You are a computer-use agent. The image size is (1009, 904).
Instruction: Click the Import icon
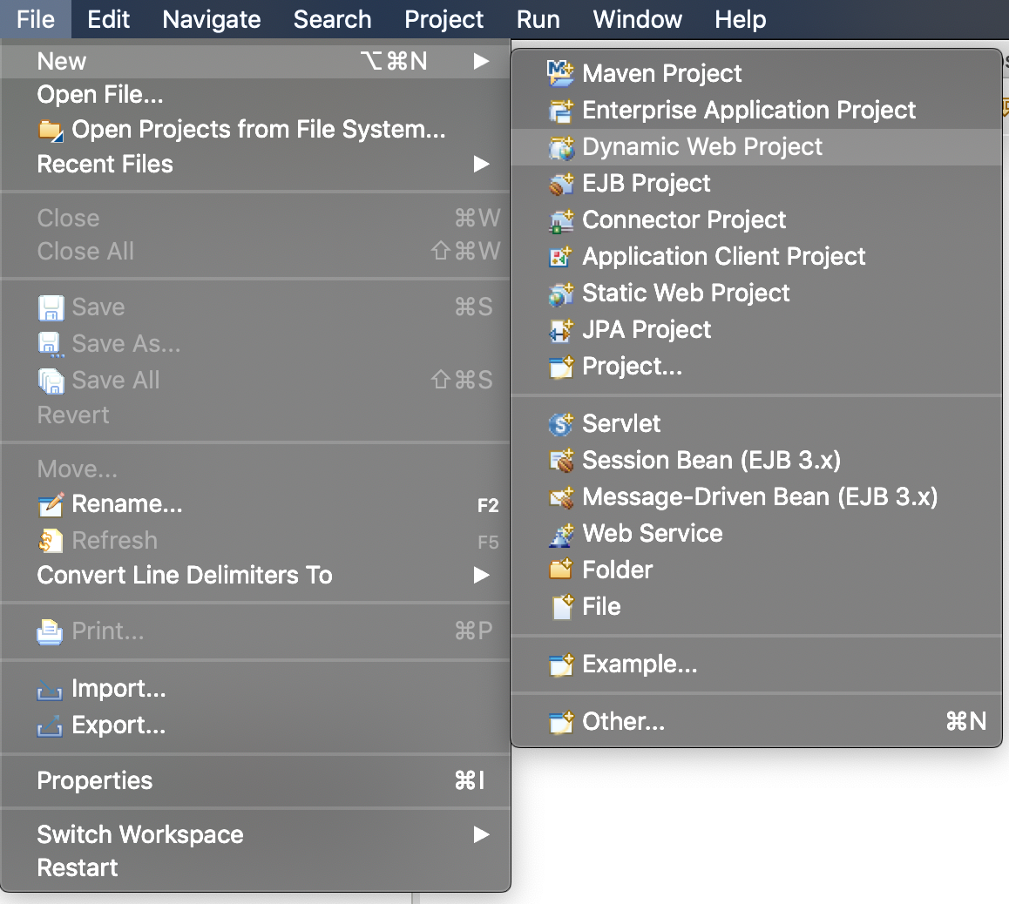(x=51, y=690)
